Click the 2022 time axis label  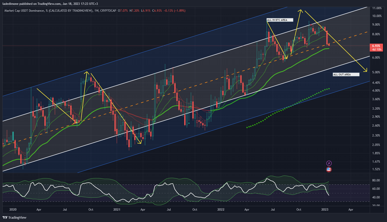click(221, 210)
